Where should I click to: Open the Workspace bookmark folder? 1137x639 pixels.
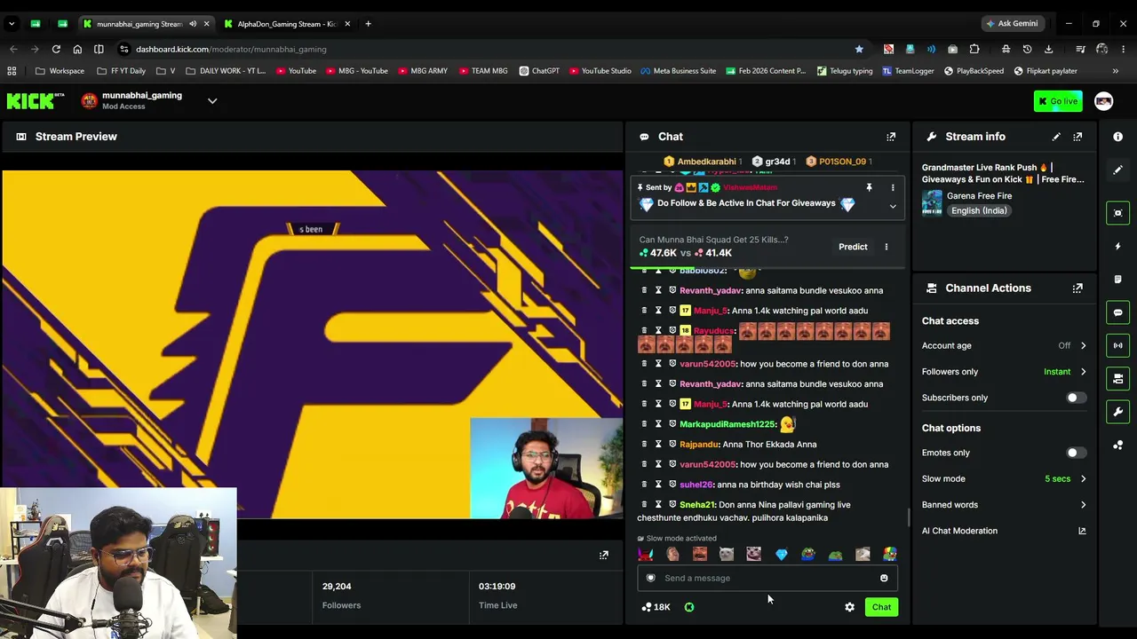tap(60, 71)
